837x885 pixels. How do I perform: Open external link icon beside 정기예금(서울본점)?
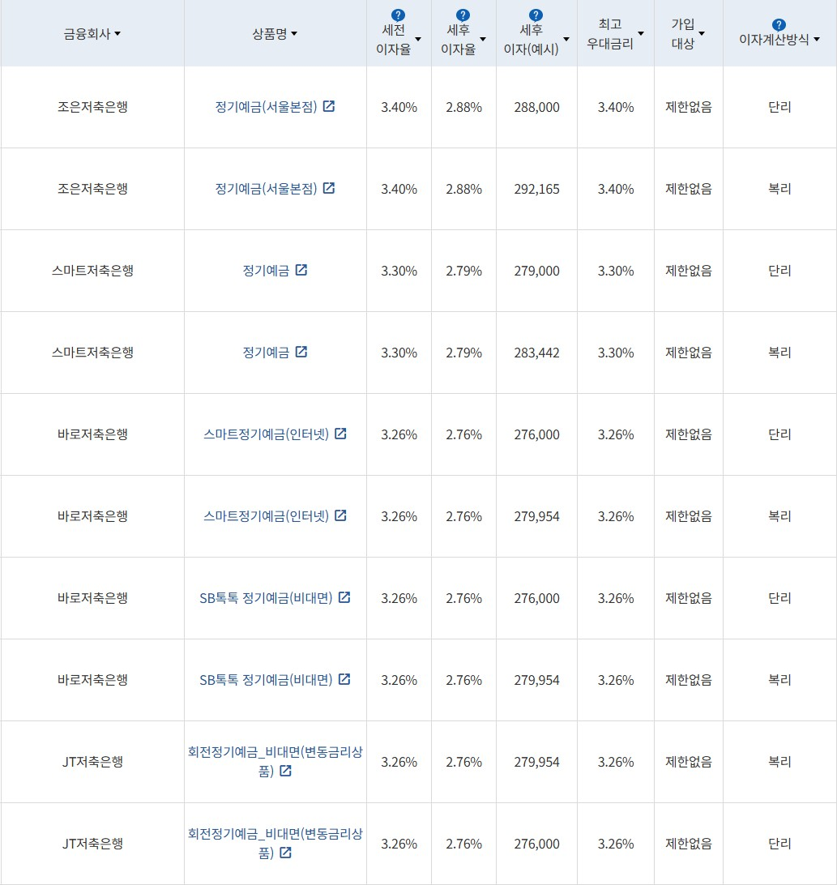click(x=329, y=106)
